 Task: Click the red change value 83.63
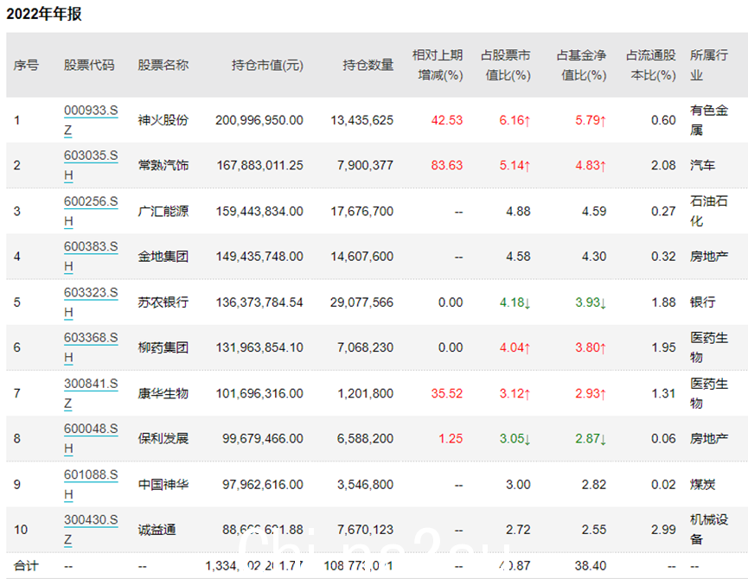click(447, 165)
